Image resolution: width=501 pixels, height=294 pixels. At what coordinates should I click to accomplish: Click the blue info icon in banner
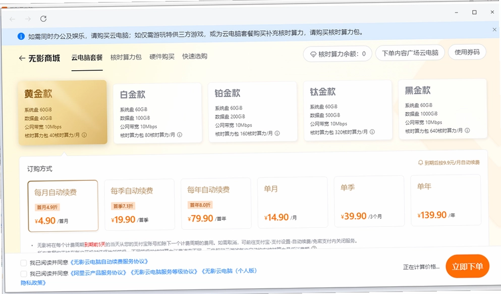point(21,36)
